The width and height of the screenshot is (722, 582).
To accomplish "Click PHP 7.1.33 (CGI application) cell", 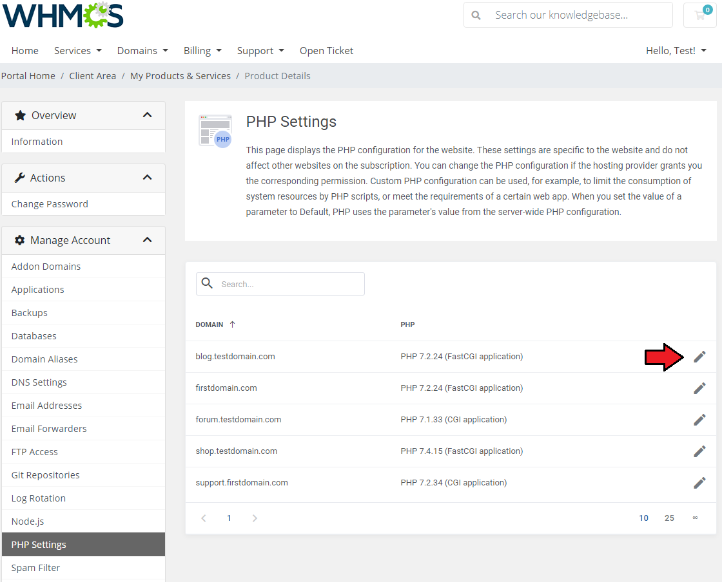I will click(x=454, y=419).
